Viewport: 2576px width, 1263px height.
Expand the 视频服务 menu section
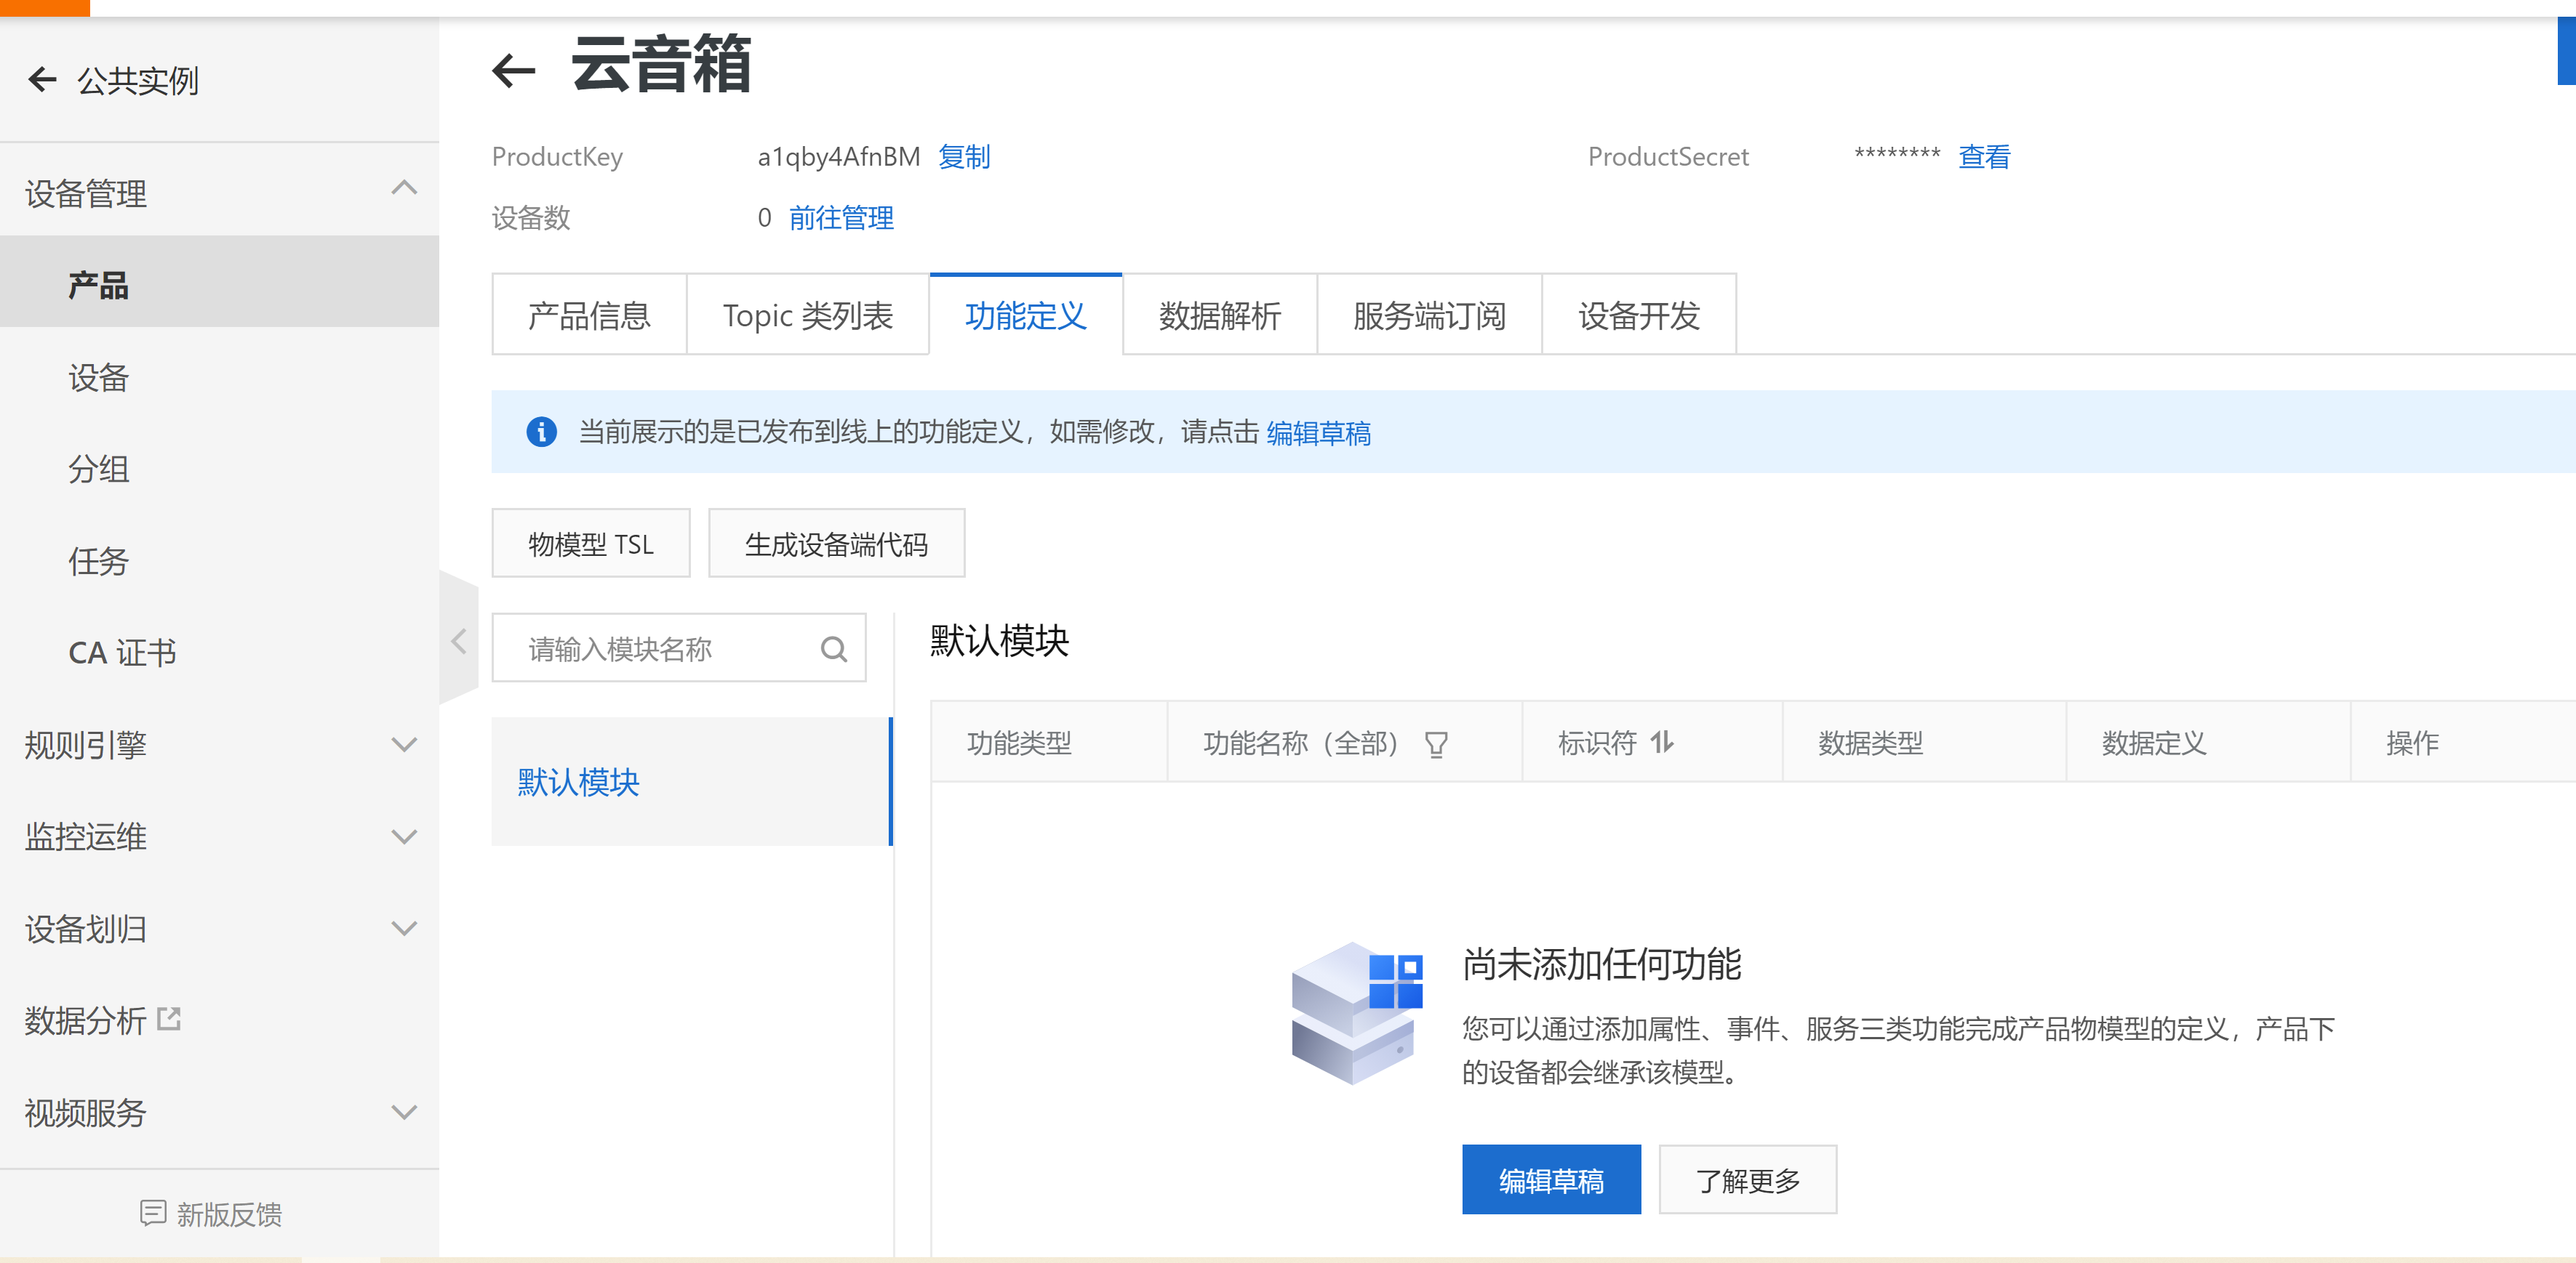click(x=404, y=1112)
